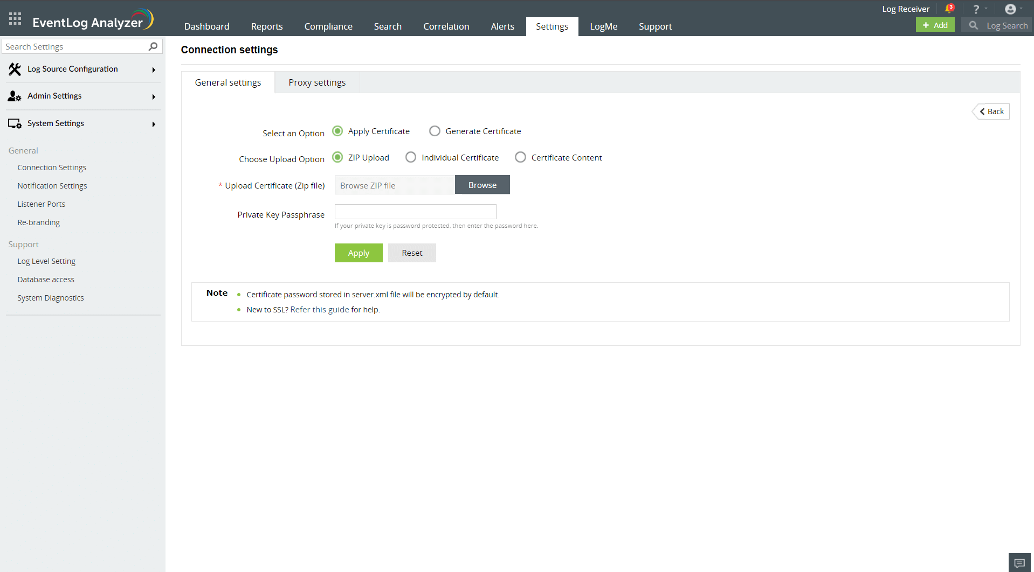Switch to the Proxy settings tab

click(x=316, y=82)
